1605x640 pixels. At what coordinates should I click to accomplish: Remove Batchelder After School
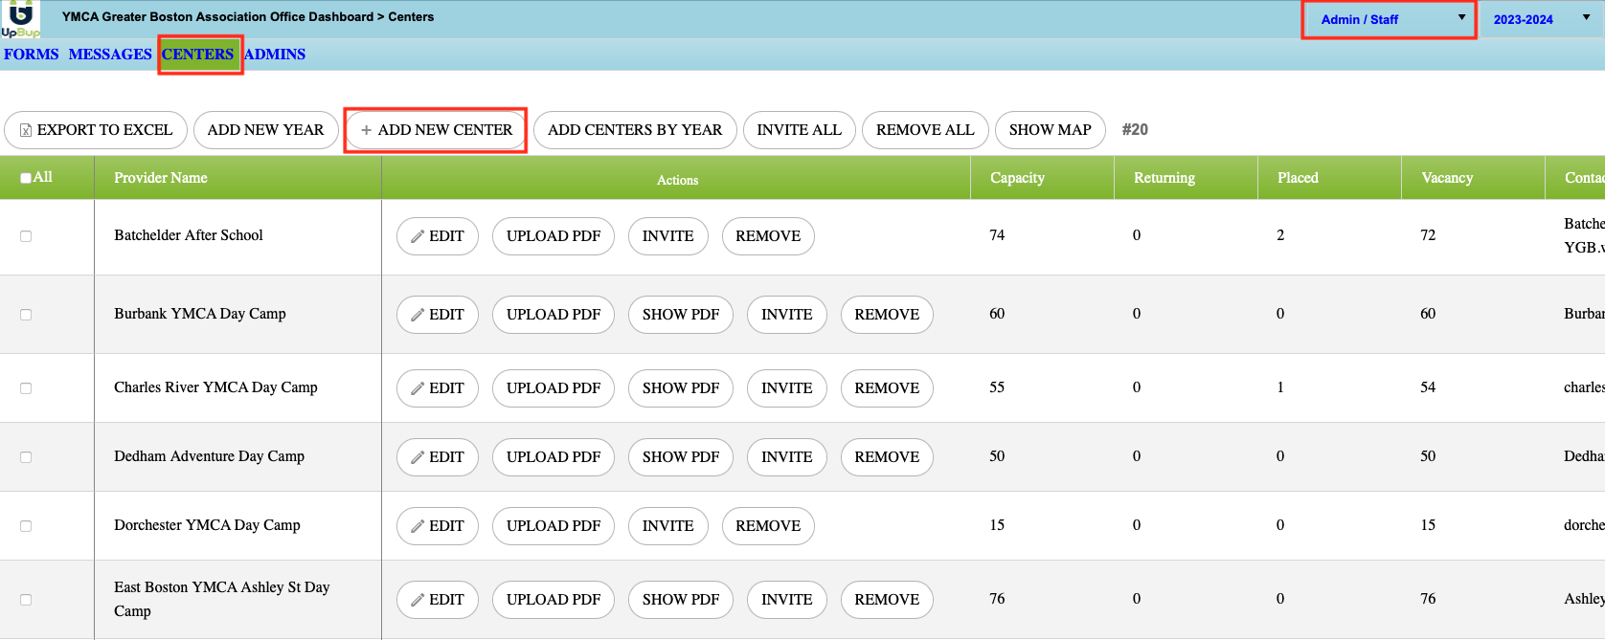[768, 236]
